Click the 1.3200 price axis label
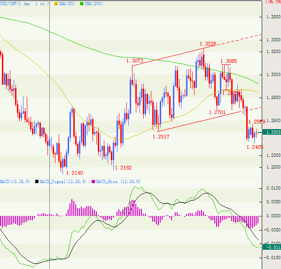281x269 pixels. coord(273,52)
